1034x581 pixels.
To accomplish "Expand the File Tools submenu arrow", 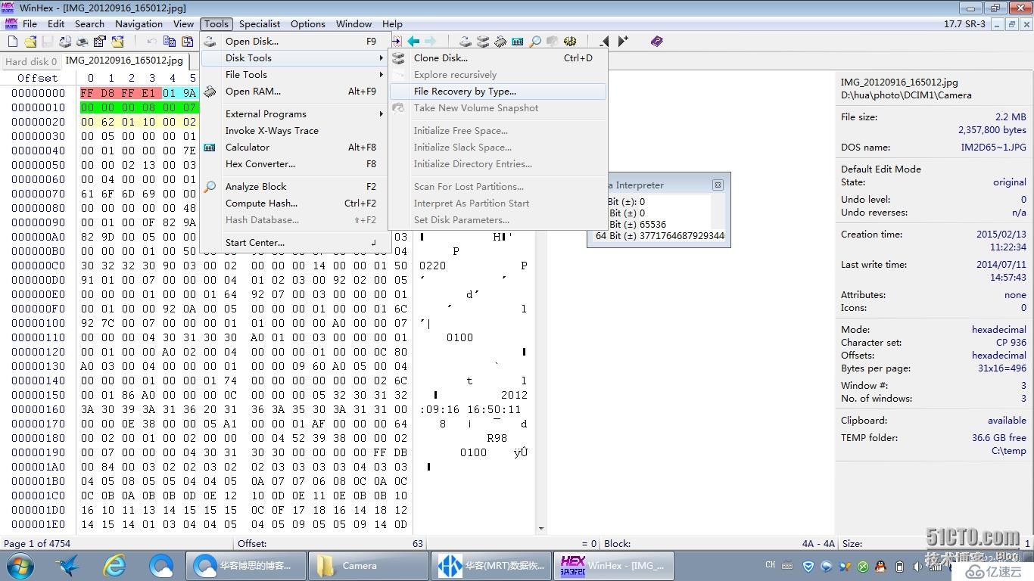I will [x=382, y=75].
